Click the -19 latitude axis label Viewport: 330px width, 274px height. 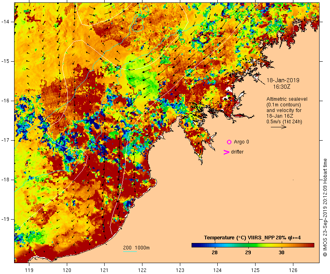click(x=5, y=219)
